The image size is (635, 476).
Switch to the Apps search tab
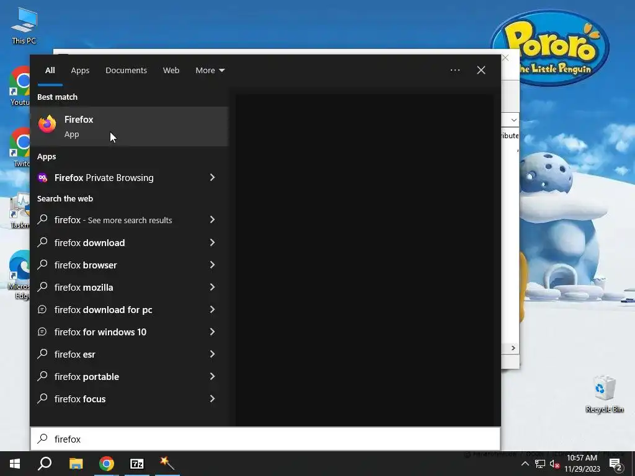tap(80, 71)
